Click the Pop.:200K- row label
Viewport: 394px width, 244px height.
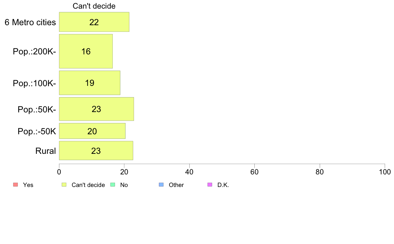[x=34, y=51]
